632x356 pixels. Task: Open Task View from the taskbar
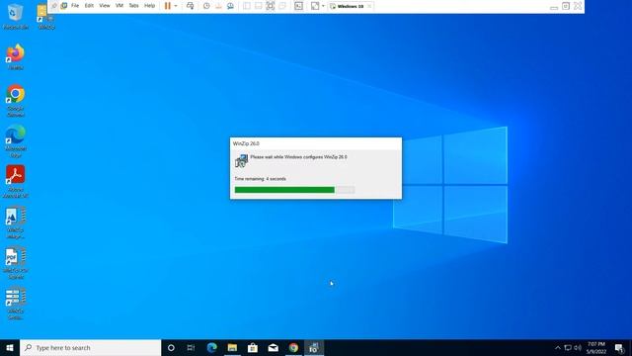pos(191,347)
